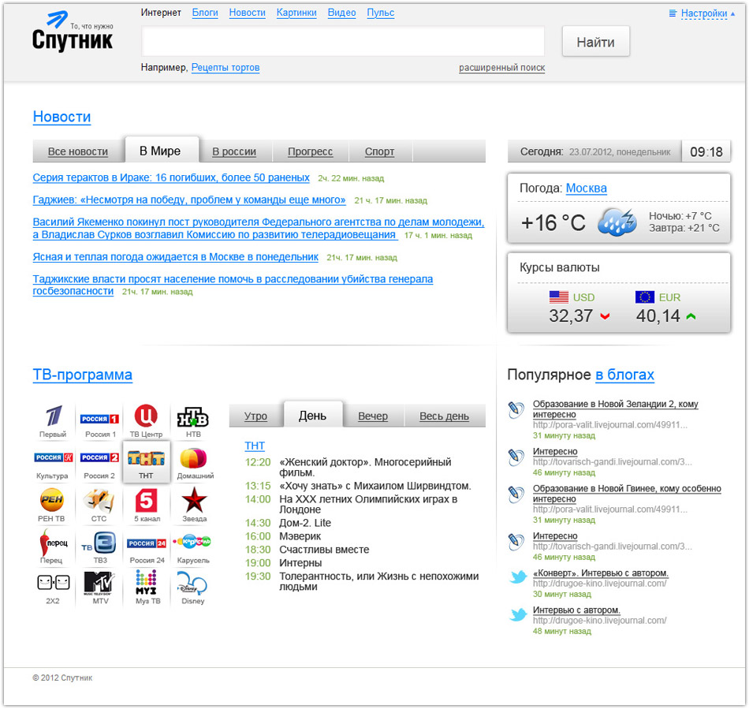749x709 pixels.
Task: Click the Спутник logo
Action: (73, 32)
